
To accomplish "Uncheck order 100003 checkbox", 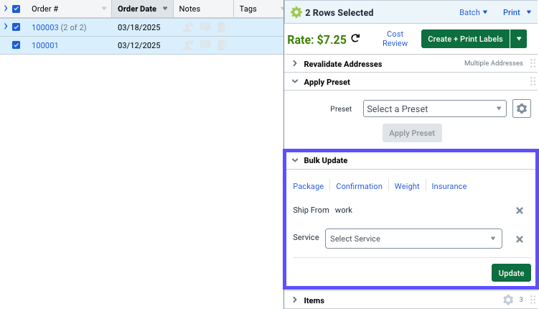I will point(17,27).
